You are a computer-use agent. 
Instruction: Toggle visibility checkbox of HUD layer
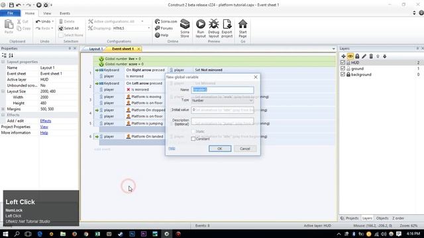tap(343, 63)
